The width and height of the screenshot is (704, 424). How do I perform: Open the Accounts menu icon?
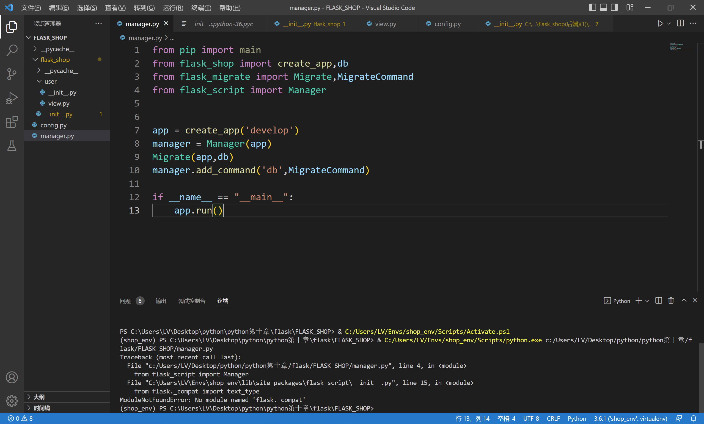12,378
